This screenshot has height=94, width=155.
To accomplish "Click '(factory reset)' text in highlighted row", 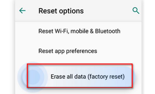I will [x=106, y=77].
